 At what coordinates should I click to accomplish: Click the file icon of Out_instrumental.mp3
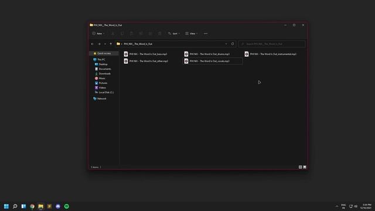pos(246,54)
